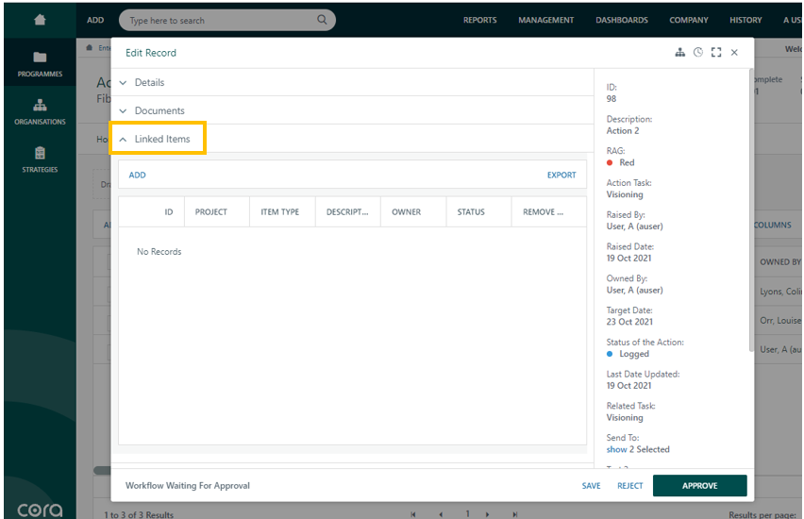804x519 pixels.
Task: Click the show link under Send To
Action: coord(616,449)
